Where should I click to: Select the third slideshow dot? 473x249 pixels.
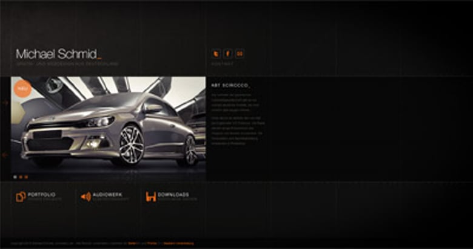click(x=26, y=177)
